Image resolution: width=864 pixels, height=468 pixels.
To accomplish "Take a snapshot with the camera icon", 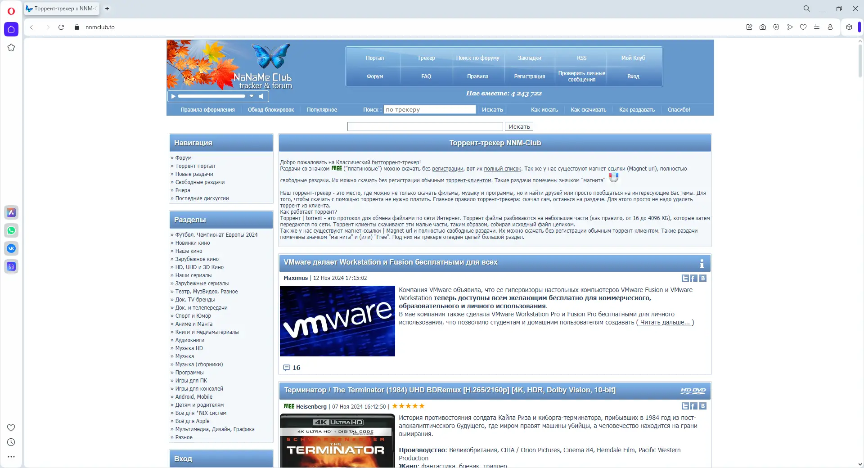I will (x=763, y=27).
